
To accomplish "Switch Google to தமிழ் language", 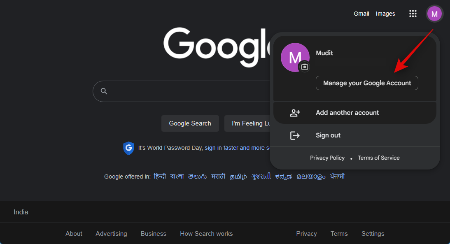I will [238, 177].
